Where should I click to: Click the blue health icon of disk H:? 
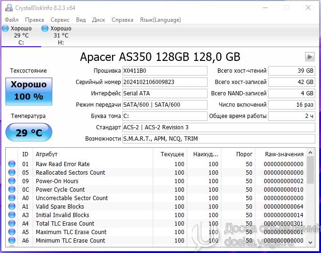pyautogui.click(x=45, y=28)
